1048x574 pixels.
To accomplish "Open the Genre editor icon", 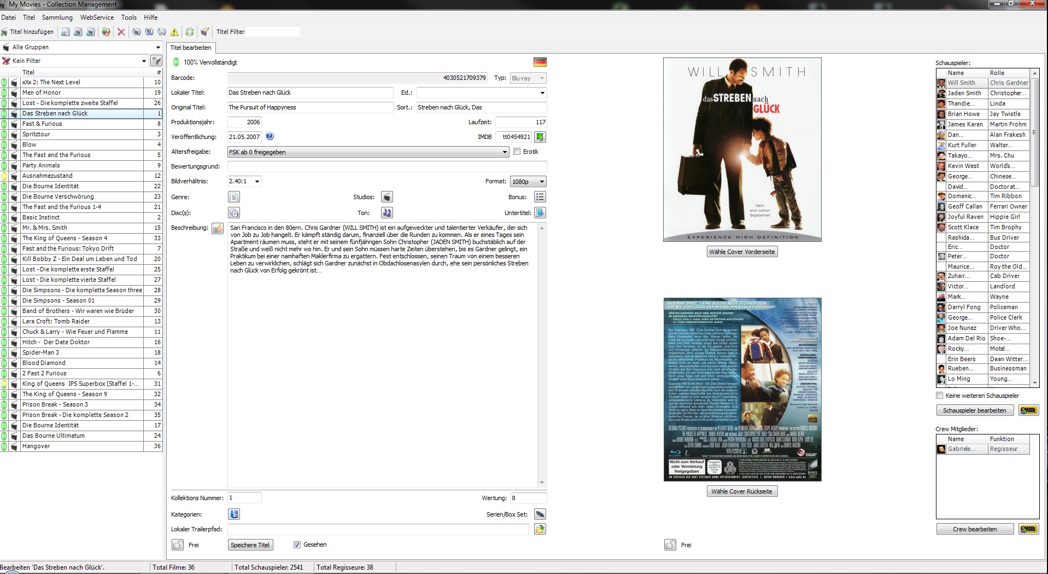I will tap(234, 197).
